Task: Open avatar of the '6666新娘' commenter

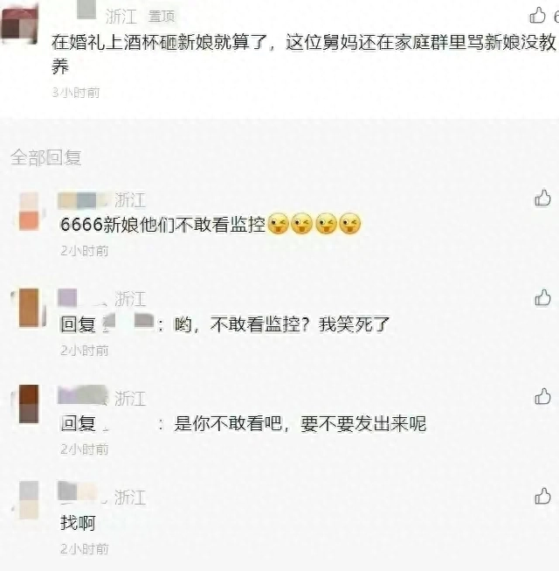Action: coord(29,212)
